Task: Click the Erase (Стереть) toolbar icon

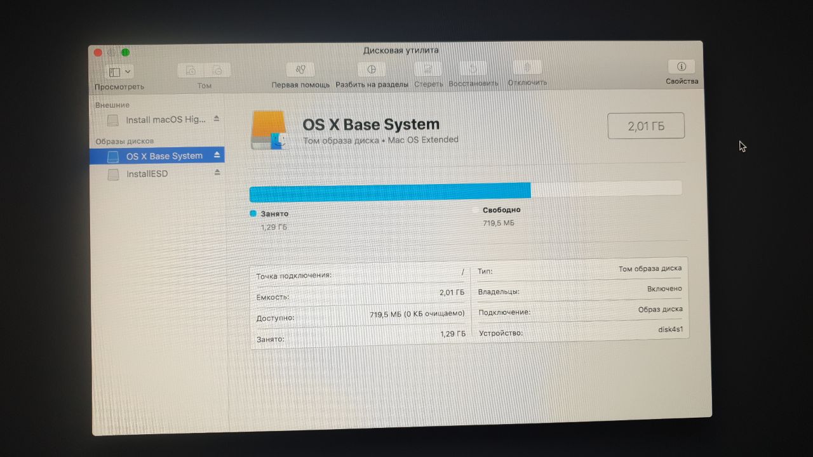Action: tap(428, 69)
